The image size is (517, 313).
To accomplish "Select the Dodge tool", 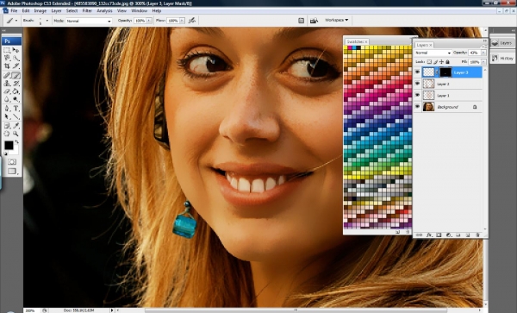I will point(16,99).
